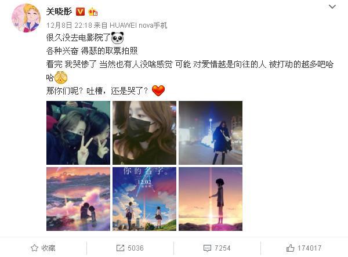Click the star 收藏 favorite icon
This screenshot has height=257, width=348.
34,248
